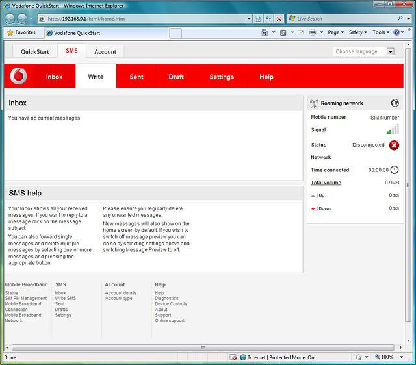Image resolution: width=416 pixels, height=365 pixels.
Task: Click the Vodafone logo icon
Action: (x=19, y=77)
